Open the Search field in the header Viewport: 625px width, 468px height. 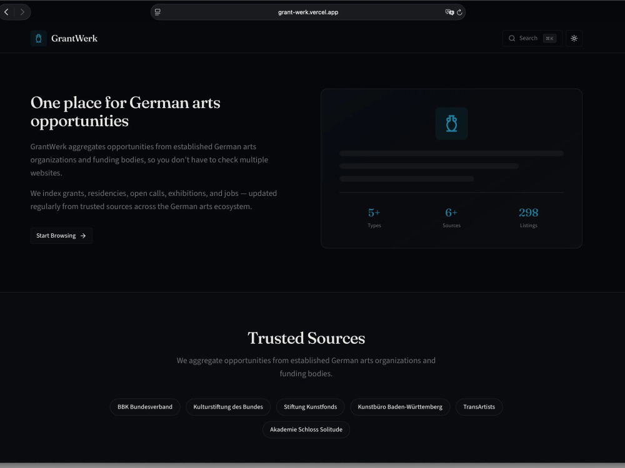(532, 38)
